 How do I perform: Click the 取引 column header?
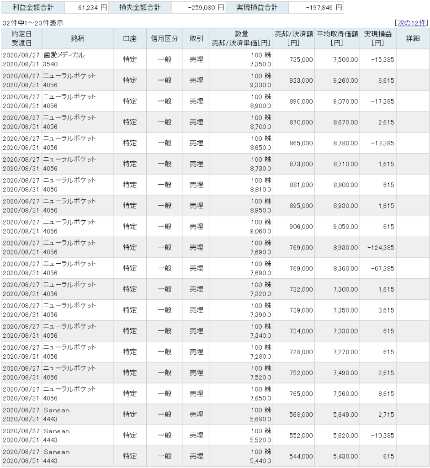pos(196,39)
